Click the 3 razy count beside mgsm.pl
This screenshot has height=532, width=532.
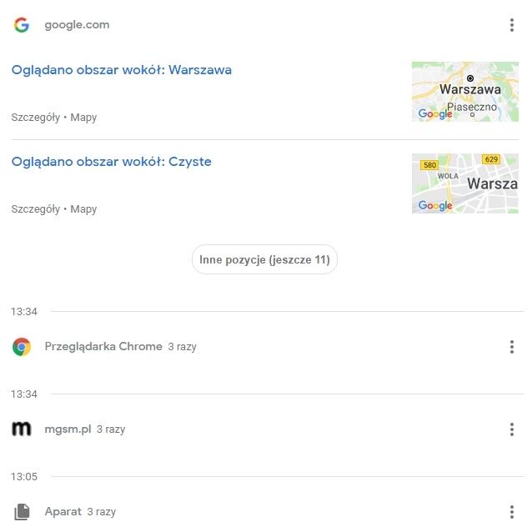click(111, 429)
